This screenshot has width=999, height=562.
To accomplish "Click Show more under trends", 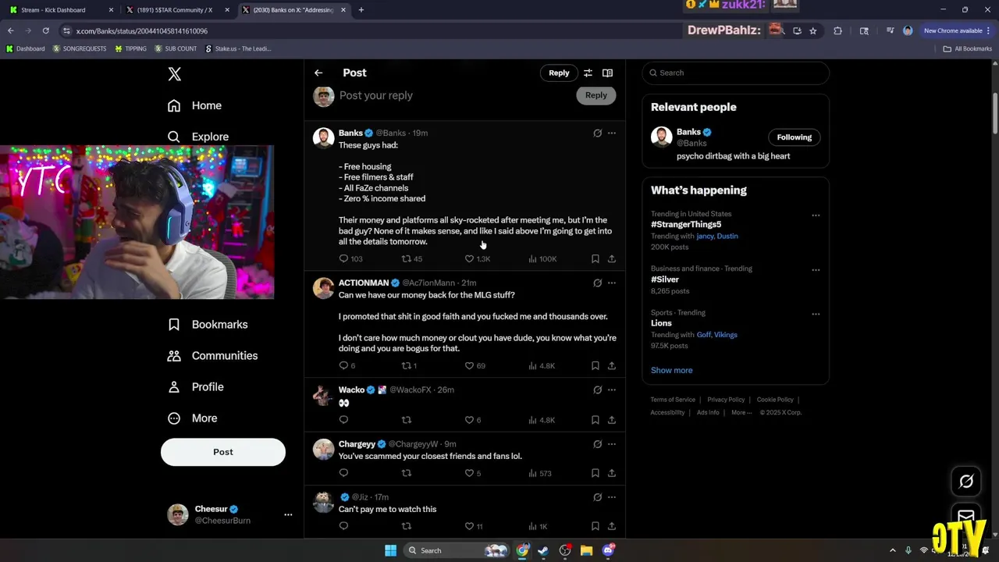I will coord(671,371).
